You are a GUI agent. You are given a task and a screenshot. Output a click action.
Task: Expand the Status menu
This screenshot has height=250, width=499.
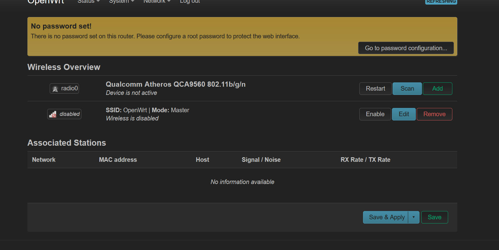(x=89, y=2)
